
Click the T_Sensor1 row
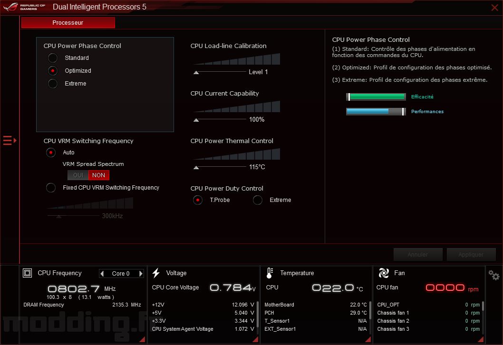316,321
